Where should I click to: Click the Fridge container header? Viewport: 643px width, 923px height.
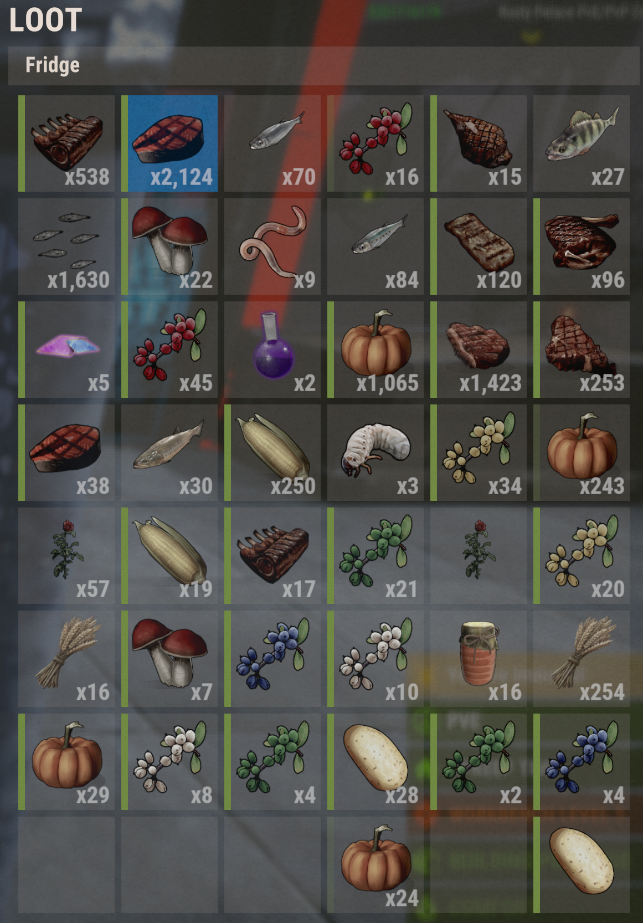(x=324, y=65)
